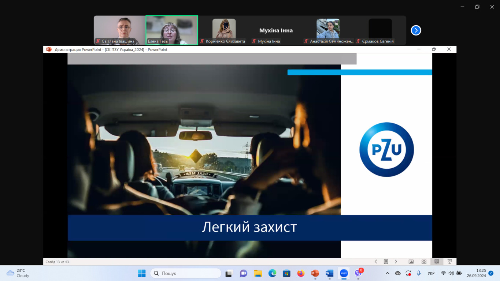Viewport: 500px width, 281px height.
Task: Select Reading View icon
Action: pos(437,262)
